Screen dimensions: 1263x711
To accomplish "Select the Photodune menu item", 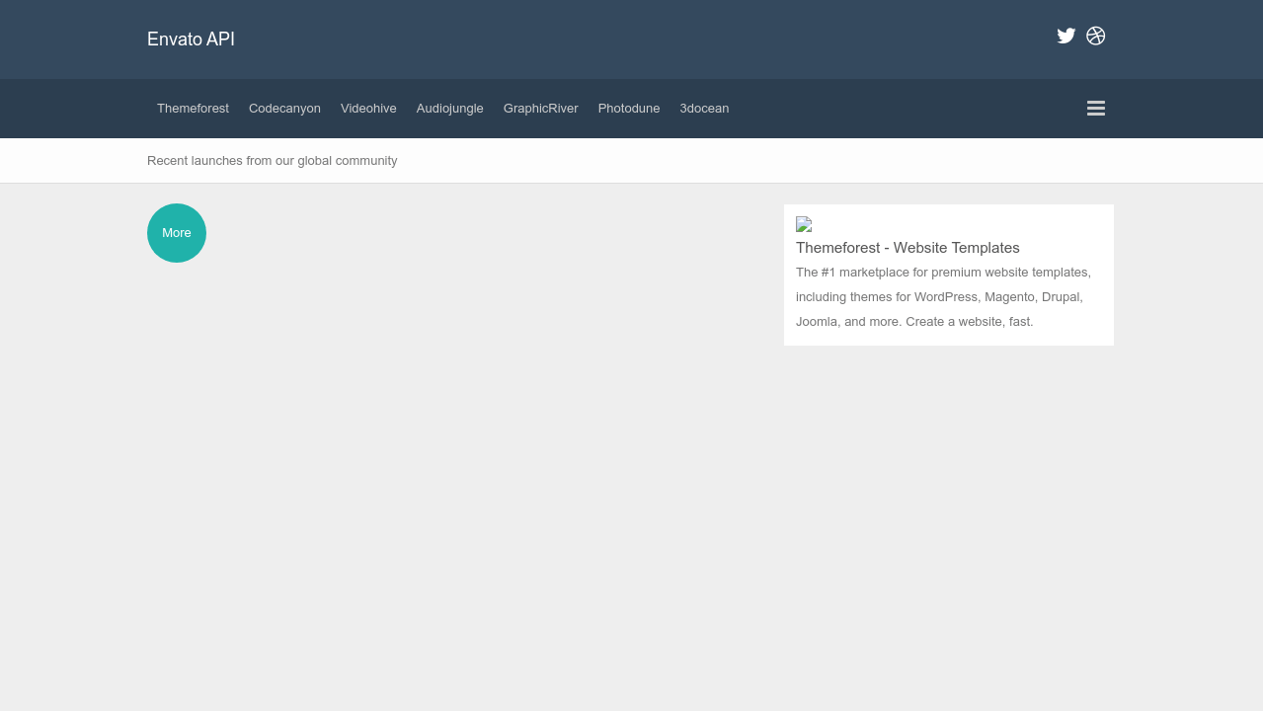I will [629, 109].
